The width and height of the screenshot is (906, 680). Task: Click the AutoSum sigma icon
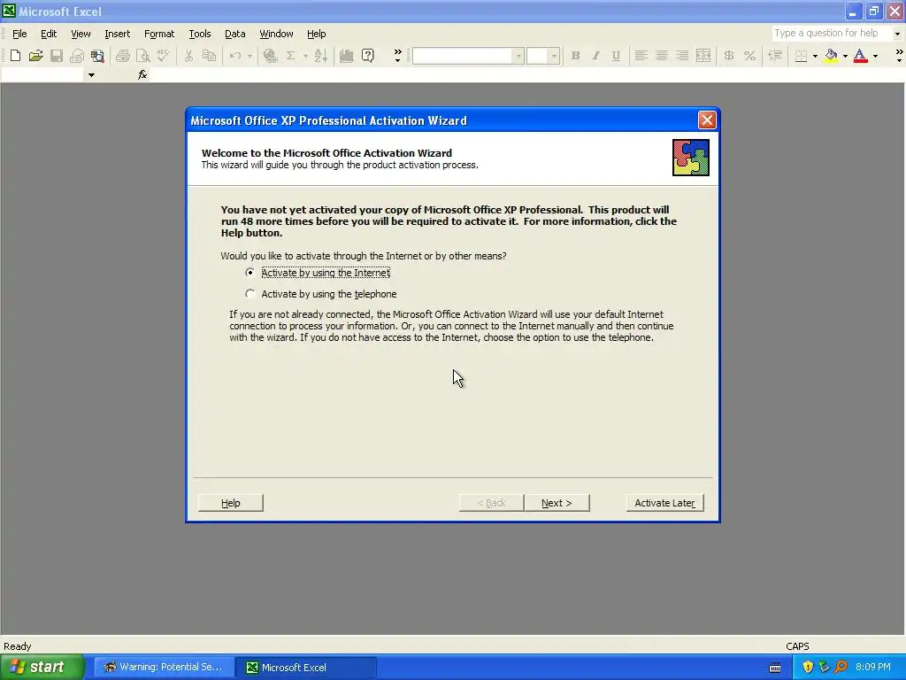(x=291, y=56)
